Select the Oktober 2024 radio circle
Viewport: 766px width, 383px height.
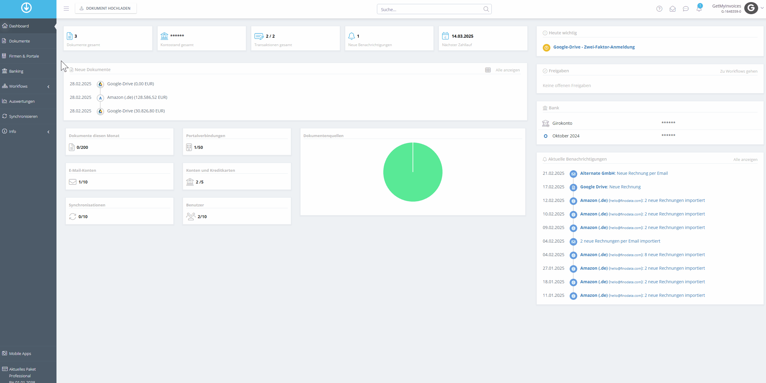[546, 136]
